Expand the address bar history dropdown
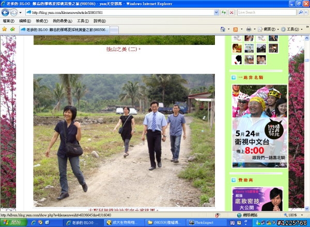310x227 pixels. 216,12
